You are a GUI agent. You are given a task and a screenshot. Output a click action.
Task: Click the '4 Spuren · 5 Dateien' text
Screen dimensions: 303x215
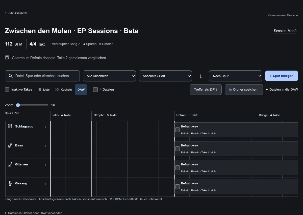click(x=98, y=44)
